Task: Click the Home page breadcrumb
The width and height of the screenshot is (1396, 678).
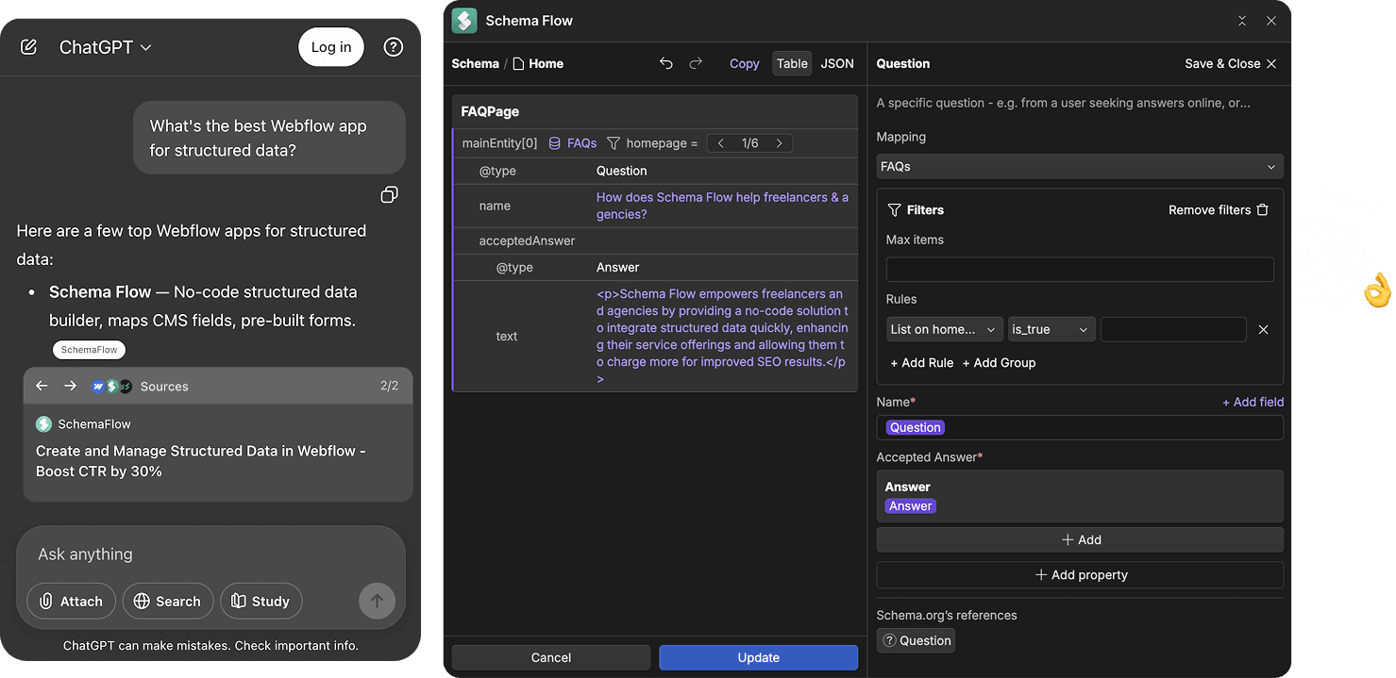Action: pyautogui.click(x=537, y=64)
